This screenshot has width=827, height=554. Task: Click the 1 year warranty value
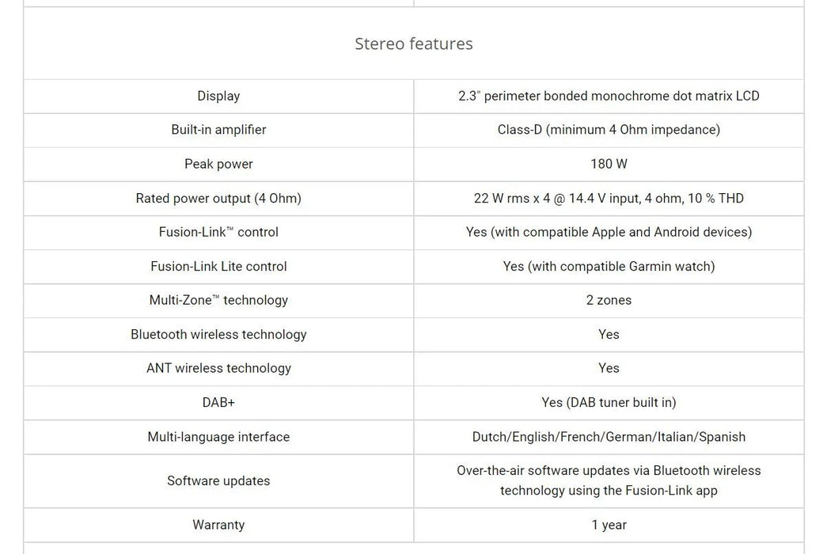(609, 525)
